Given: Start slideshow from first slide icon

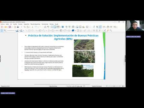Looking at the screenshot, I should (66, 27).
